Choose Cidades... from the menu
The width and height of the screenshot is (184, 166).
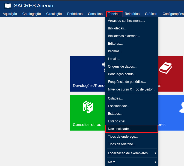(132, 98)
